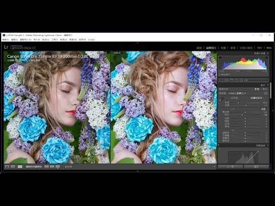Select the Radial Filter tool
Image resolution: width=275 pixels, height=206 pixels.
(241, 80)
